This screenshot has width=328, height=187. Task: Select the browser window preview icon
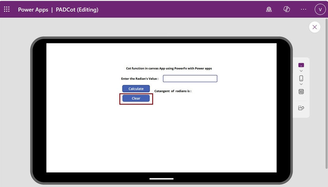pyautogui.click(x=301, y=92)
